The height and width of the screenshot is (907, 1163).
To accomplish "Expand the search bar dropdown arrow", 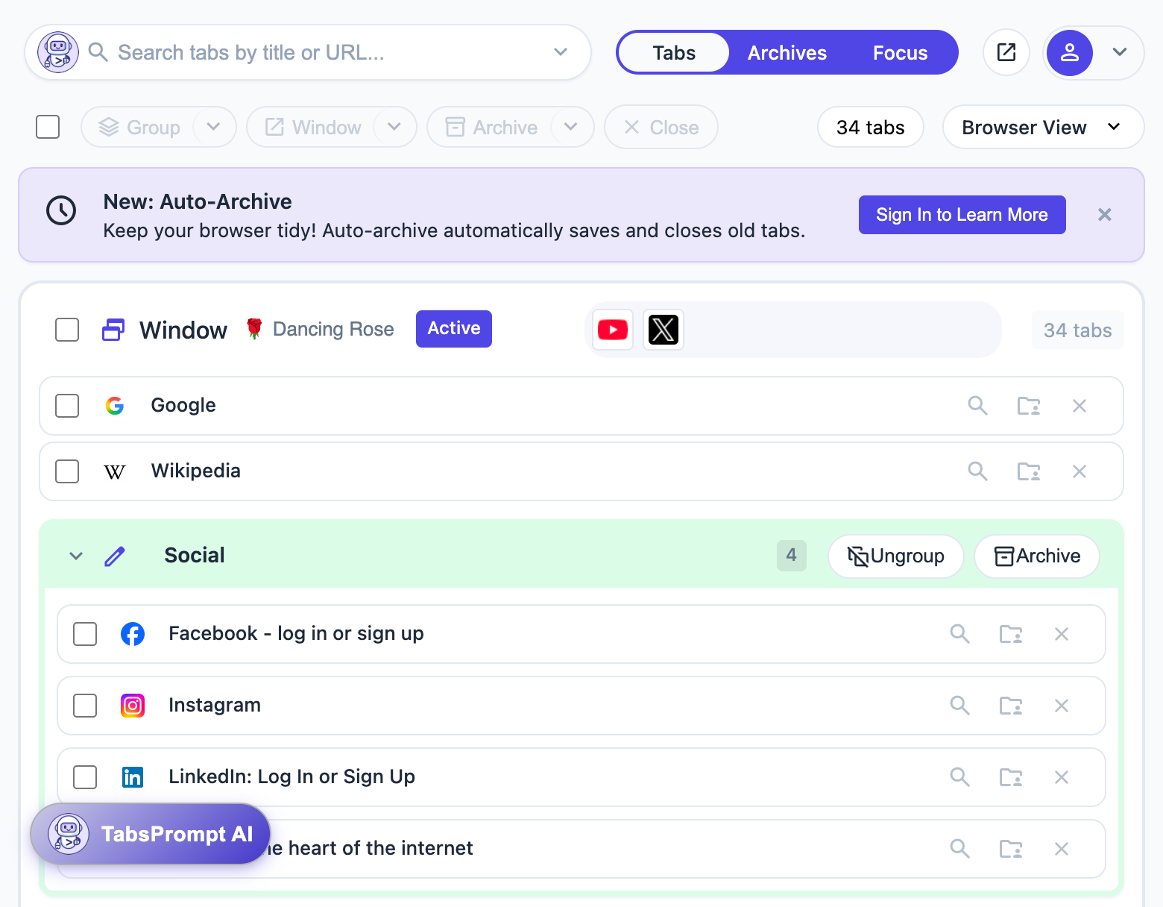I will 561,52.
